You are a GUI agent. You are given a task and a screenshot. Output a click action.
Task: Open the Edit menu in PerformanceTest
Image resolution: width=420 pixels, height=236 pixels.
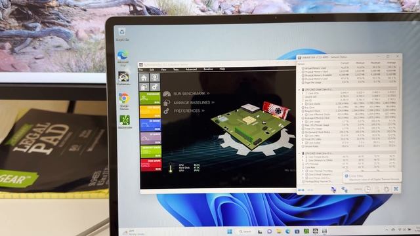pos(152,69)
